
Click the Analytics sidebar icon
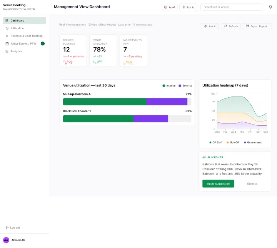tap(7, 52)
